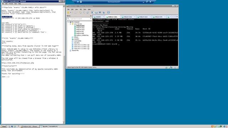
Task: Open the Windows Start button
Action: click(3, 127)
